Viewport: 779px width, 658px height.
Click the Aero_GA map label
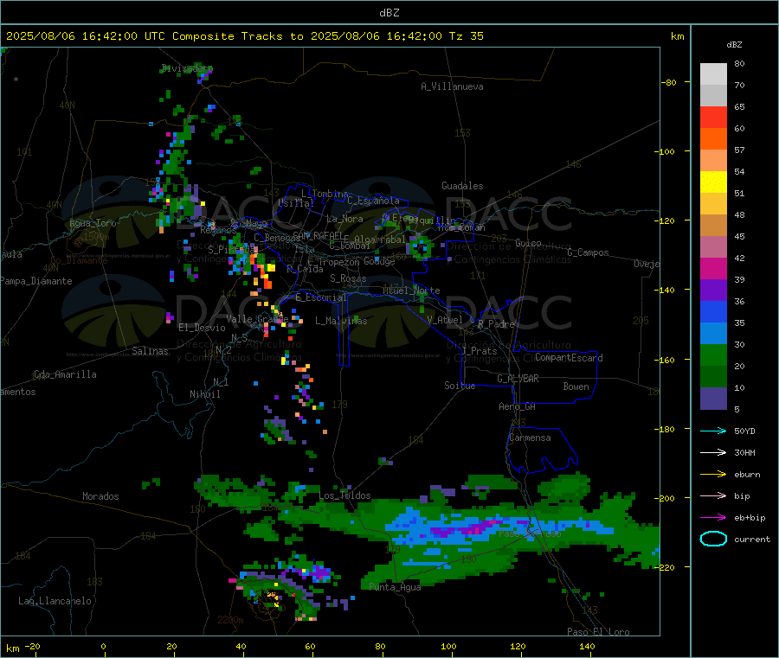(518, 406)
